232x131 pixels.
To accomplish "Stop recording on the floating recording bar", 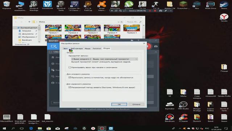I will pyautogui.click(x=155, y=11).
